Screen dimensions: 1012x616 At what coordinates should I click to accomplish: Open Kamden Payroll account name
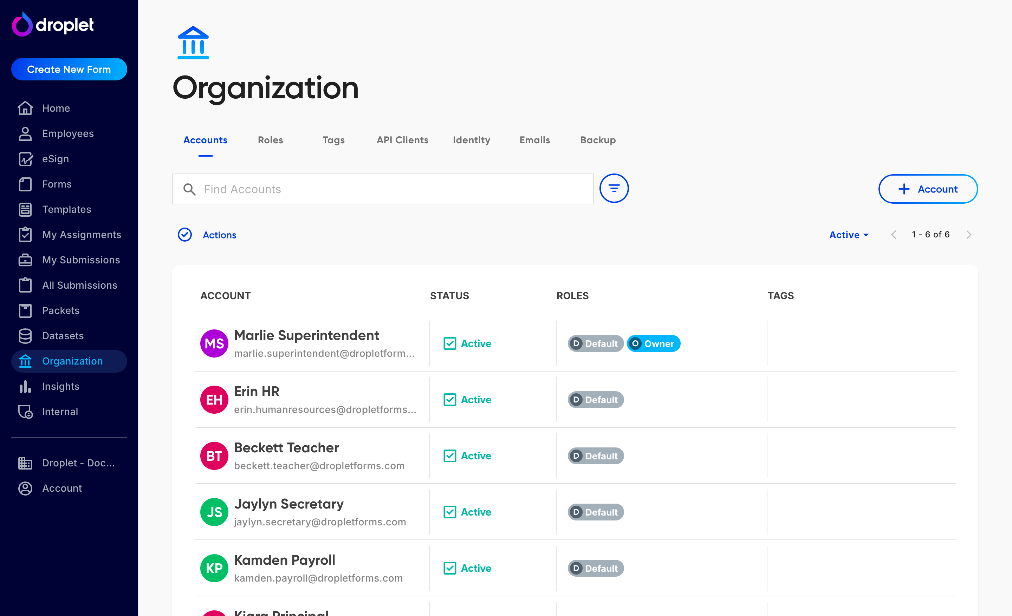[x=285, y=560]
